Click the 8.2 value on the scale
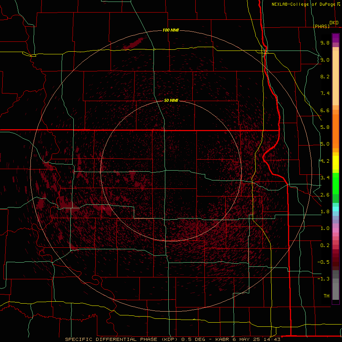This screenshot has width=342, height=342. click(325, 76)
